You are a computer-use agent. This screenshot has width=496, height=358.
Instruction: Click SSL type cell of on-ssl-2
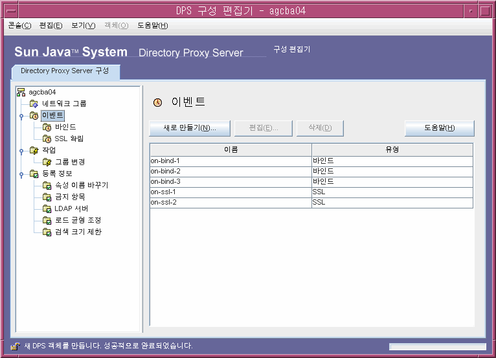click(392, 203)
